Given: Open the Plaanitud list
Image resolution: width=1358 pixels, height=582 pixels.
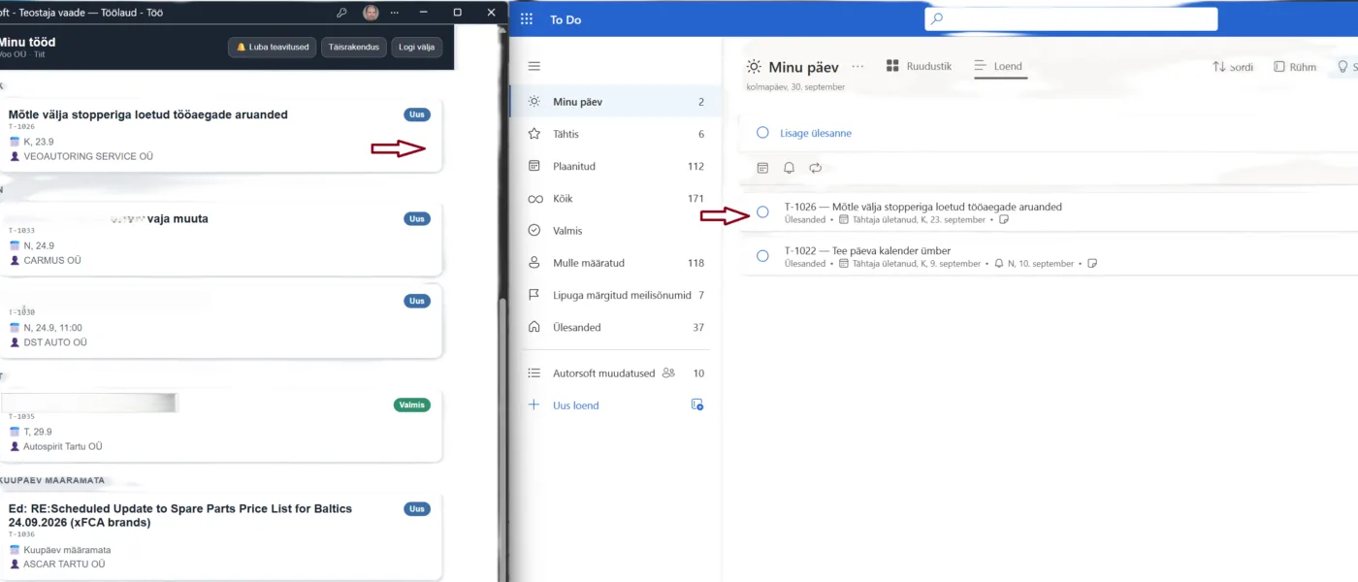Looking at the screenshot, I should pos(615,166).
